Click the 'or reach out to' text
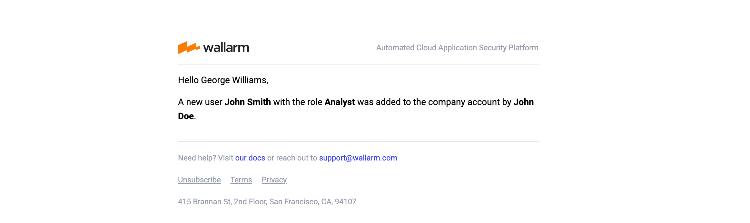The width and height of the screenshot is (750, 223). click(292, 158)
